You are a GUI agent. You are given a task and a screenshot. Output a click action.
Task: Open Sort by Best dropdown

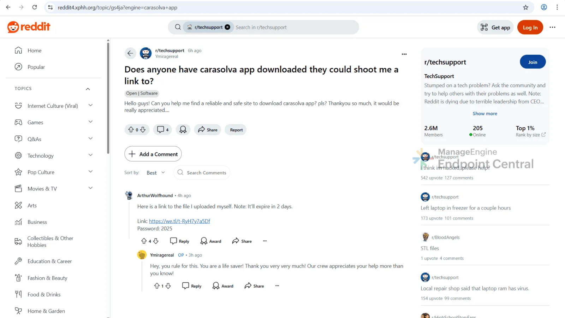coord(156,173)
